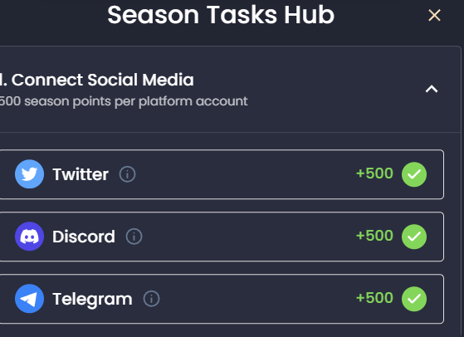Close the Season Tasks Hub panel
The image size is (464, 337).
tap(434, 15)
